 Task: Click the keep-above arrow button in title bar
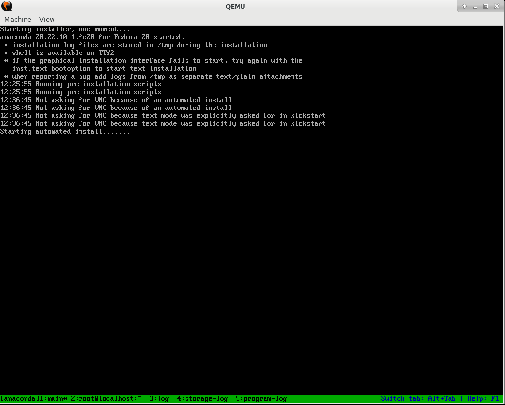click(464, 6)
